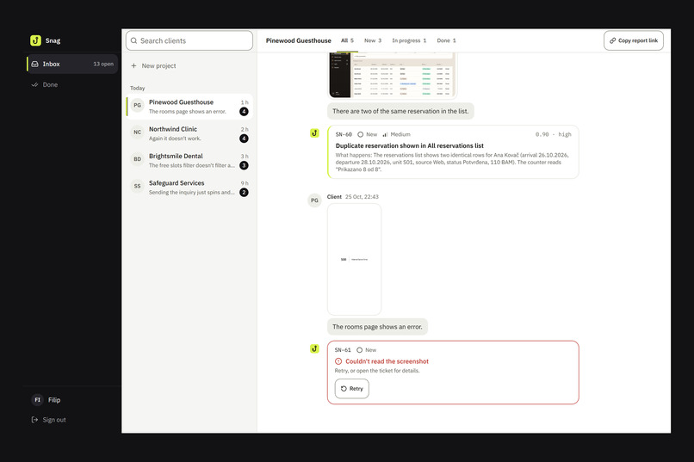This screenshot has height=462, width=694.
Task: Open the Safeguard Services conversation
Action: click(x=189, y=188)
